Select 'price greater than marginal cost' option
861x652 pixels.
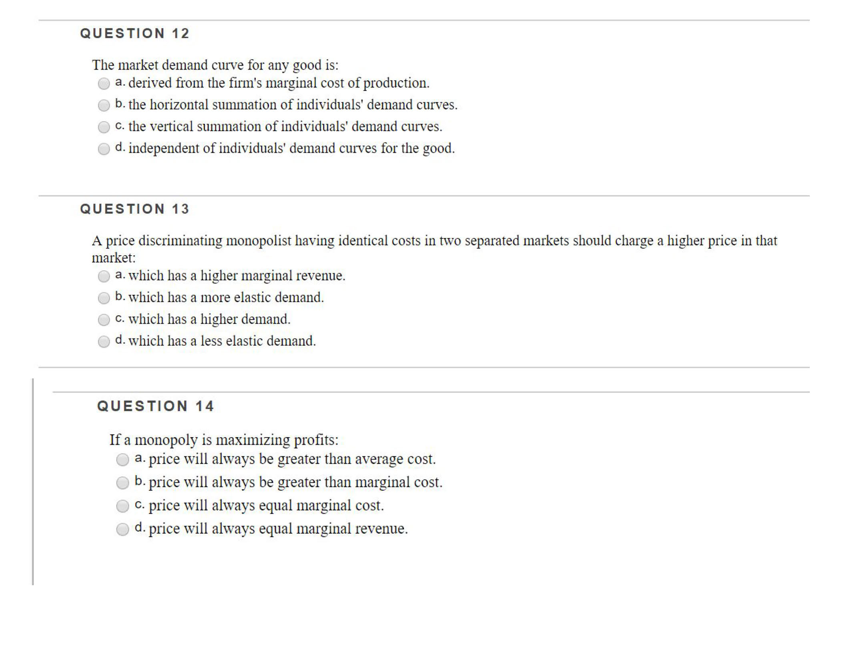pos(122,483)
